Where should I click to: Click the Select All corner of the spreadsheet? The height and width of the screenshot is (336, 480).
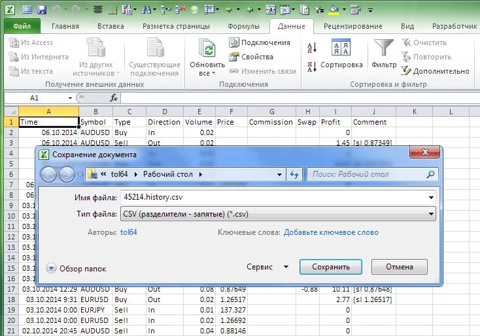tap(11, 112)
